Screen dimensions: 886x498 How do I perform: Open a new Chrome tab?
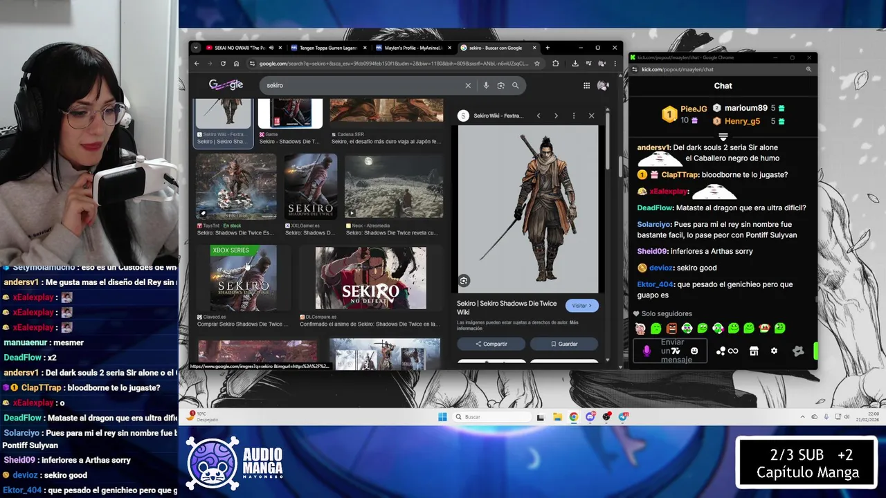548,48
